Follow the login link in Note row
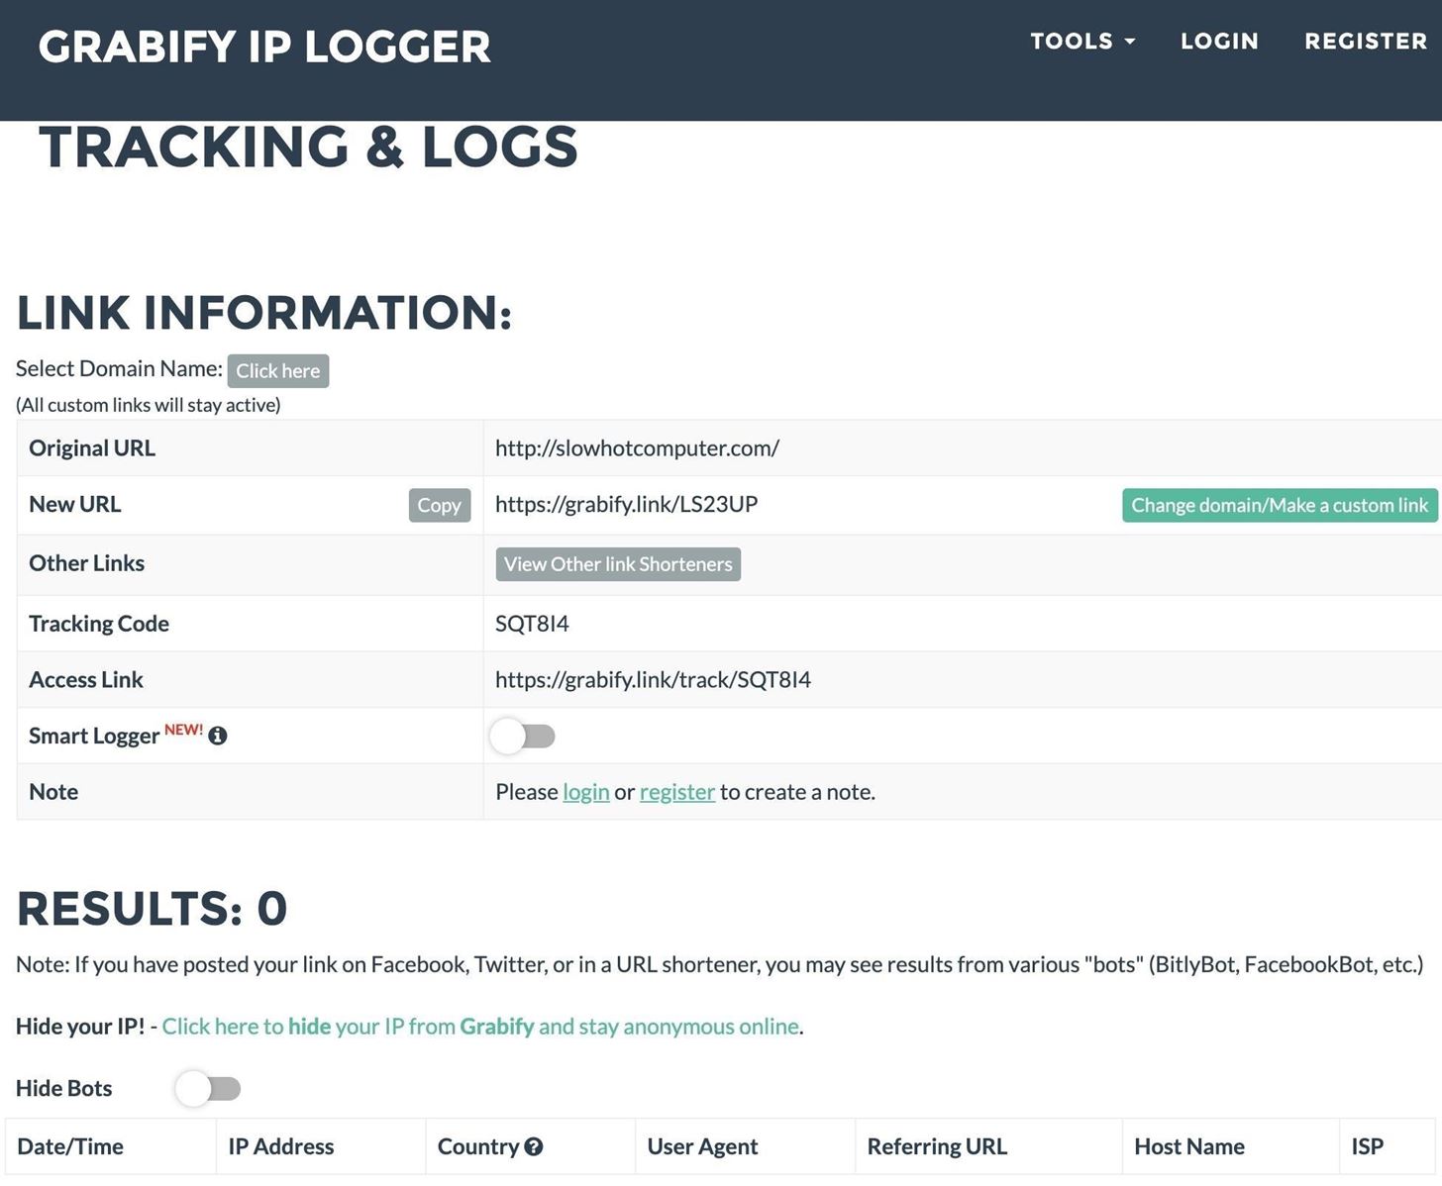Screen dimensions: 1442x1186 586,792
